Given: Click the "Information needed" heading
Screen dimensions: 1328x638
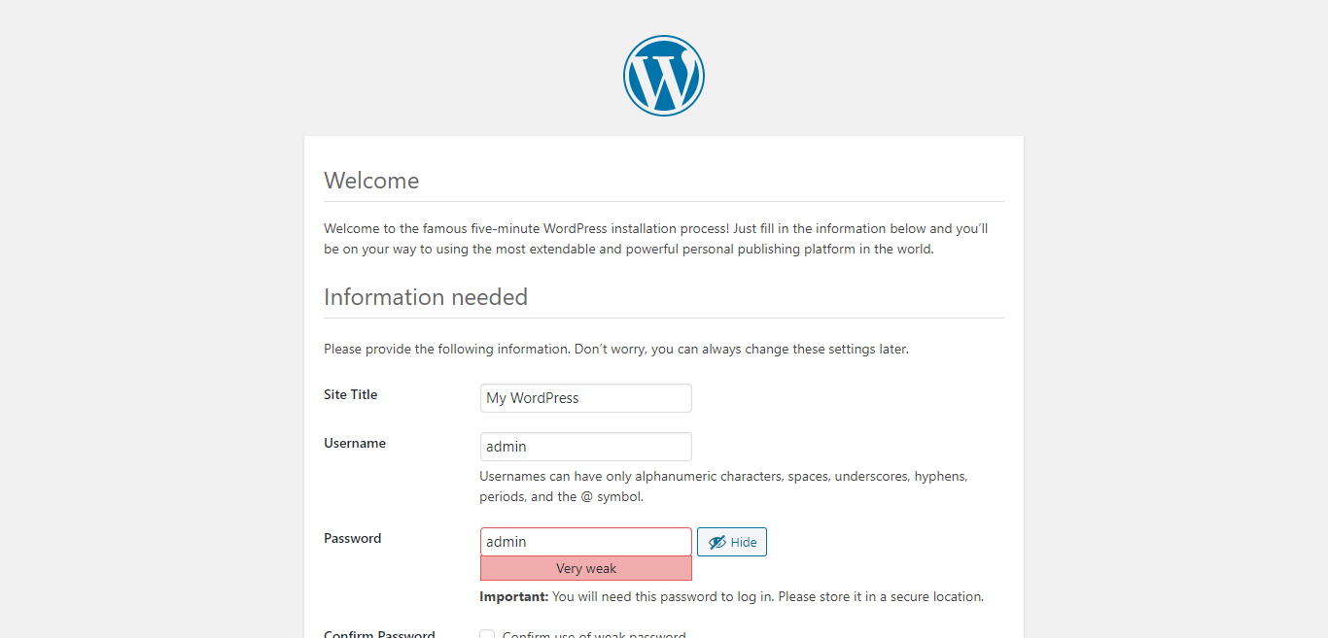Looking at the screenshot, I should [426, 297].
